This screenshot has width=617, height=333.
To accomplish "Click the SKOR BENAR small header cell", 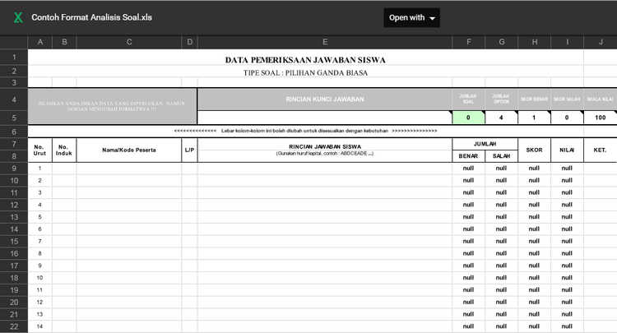I will click(x=535, y=99).
